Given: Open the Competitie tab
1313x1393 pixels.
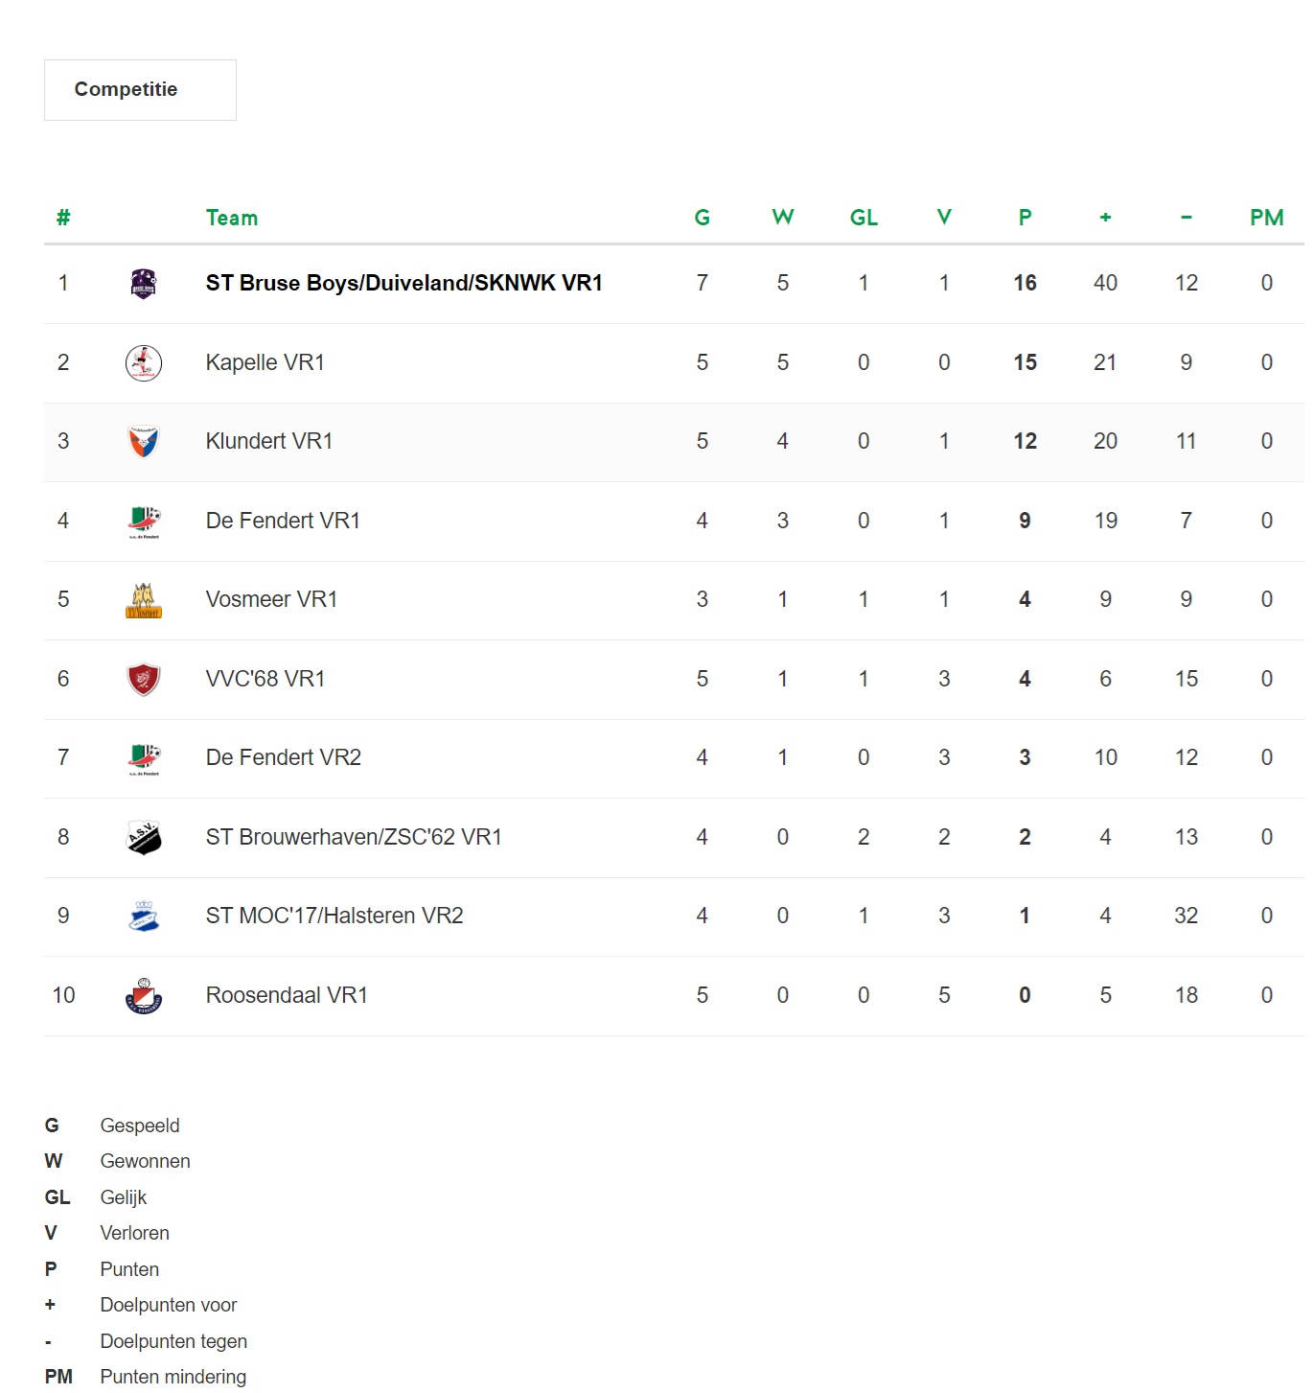Looking at the screenshot, I should pos(140,90).
